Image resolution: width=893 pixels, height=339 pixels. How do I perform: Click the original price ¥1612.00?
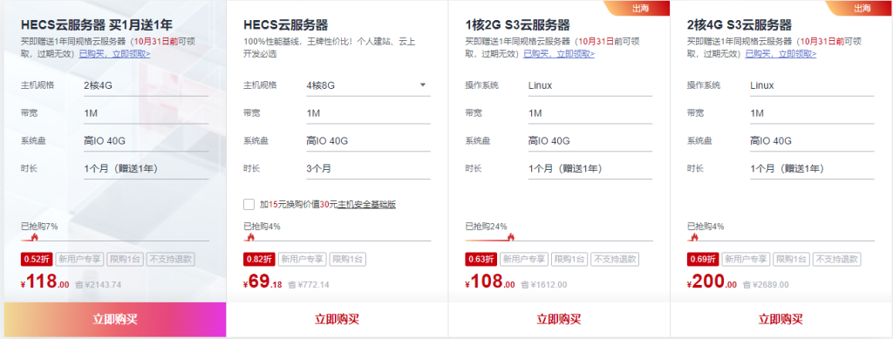point(549,284)
